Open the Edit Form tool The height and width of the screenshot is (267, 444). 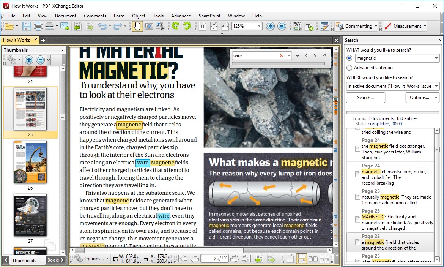pyautogui.click(x=324, y=26)
